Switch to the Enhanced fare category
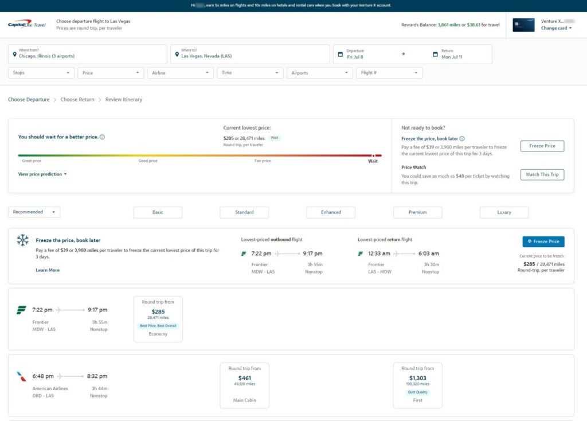Image resolution: width=587 pixels, height=421 pixels. pos(330,212)
